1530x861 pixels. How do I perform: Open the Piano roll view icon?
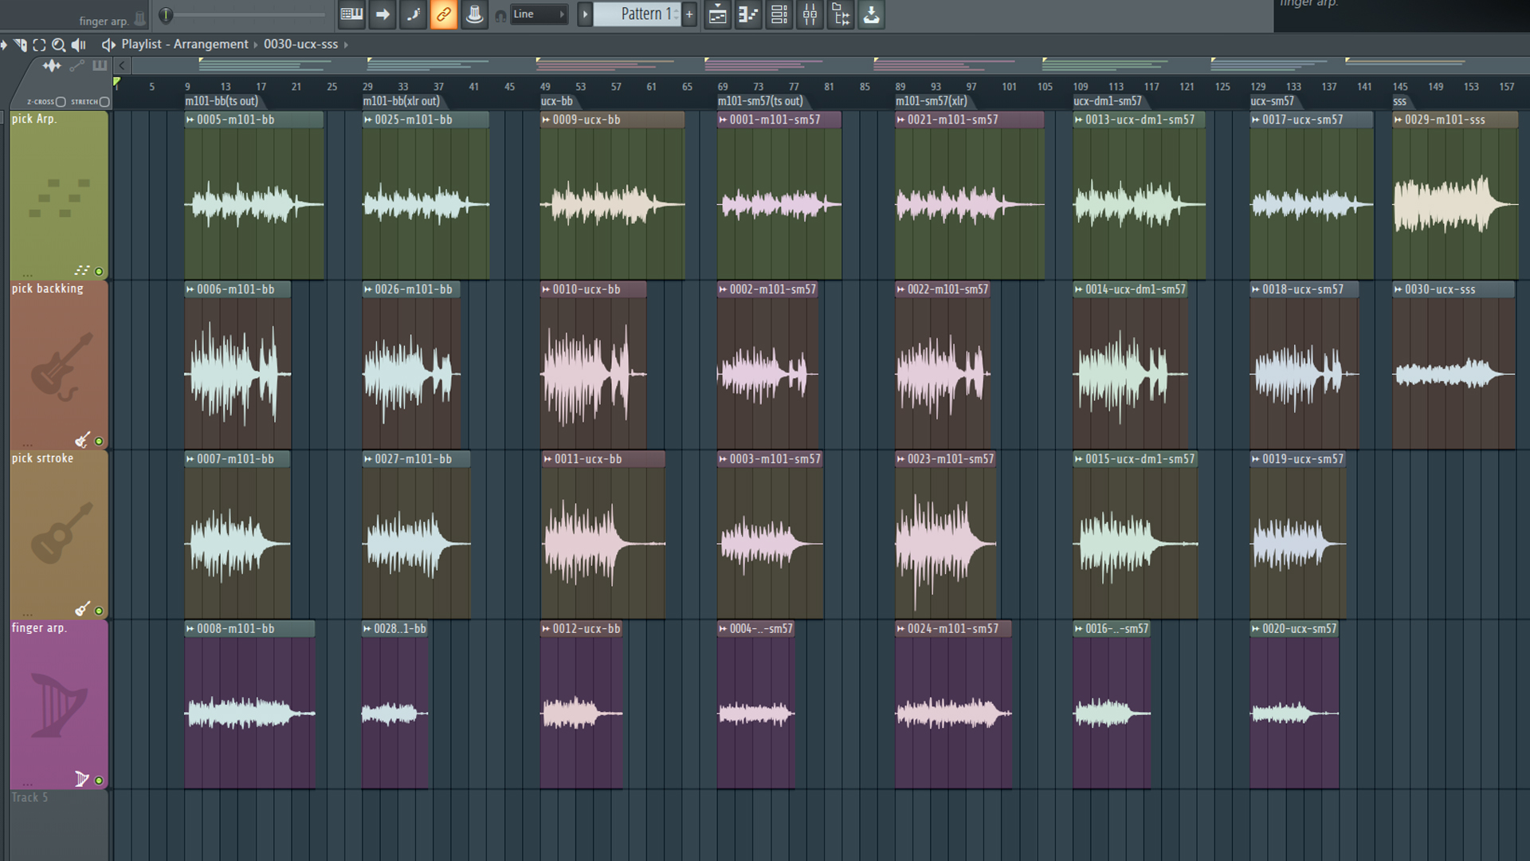[749, 14]
